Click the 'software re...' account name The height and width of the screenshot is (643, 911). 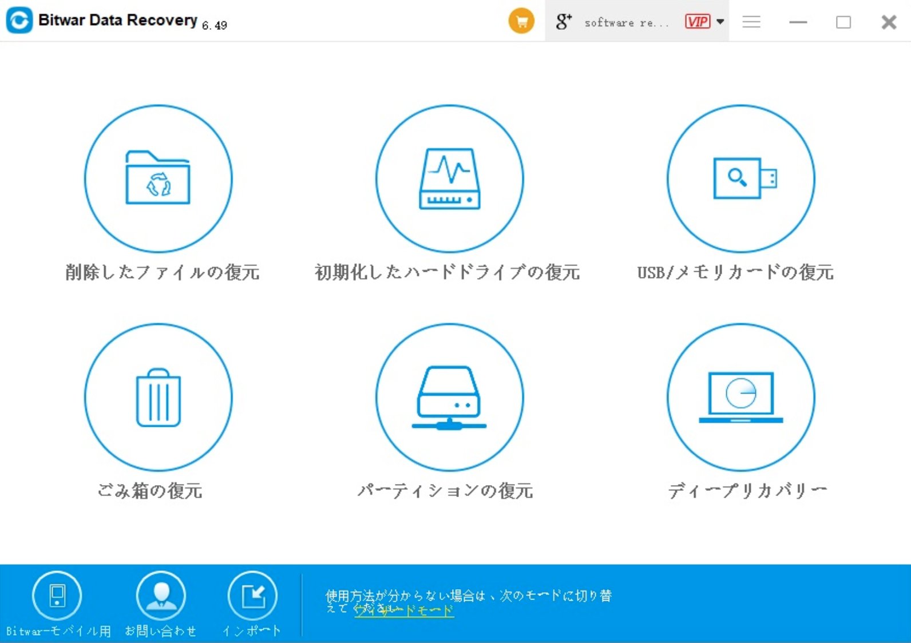pyautogui.click(x=626, y=23)
